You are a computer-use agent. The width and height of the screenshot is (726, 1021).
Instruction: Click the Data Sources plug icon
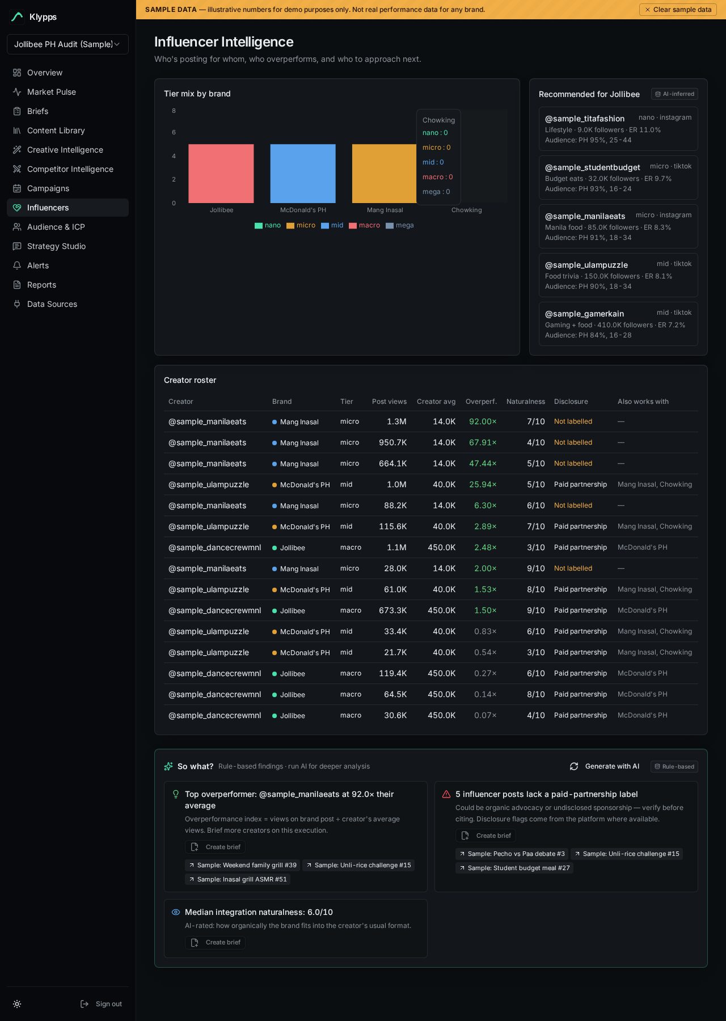pos(17,304)
